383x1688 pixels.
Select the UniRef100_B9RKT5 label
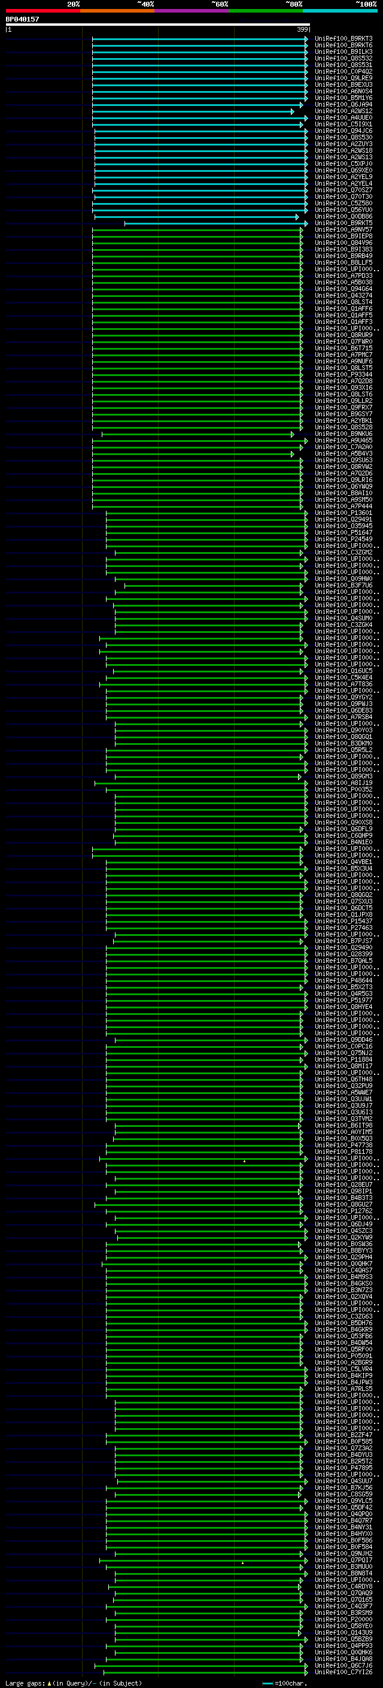coord(344,223)
